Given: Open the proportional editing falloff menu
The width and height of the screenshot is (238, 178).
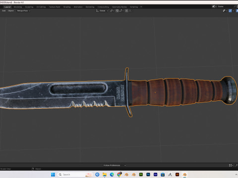Looking at the screenshot, I should [x=130, y=11].
